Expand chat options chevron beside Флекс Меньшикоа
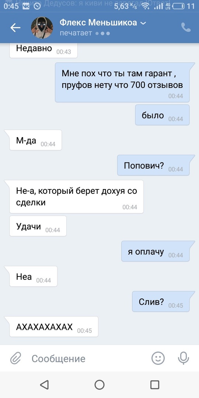This screenshot has width=199, height=398. coord(143,23)
